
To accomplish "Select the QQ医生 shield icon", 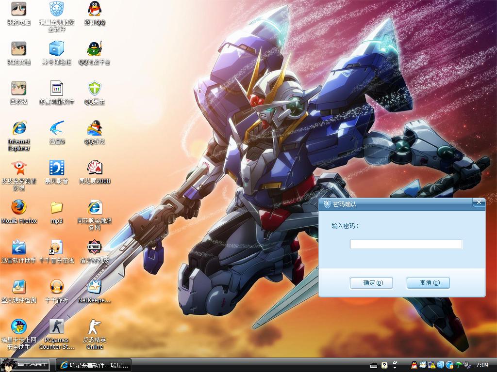I will (95, 89).
